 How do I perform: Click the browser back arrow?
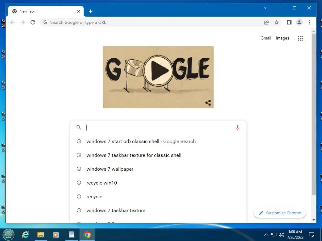pos(13,22)
